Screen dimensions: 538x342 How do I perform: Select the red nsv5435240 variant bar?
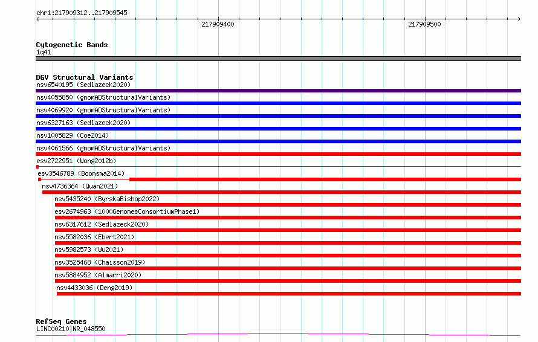click(288, 205)
